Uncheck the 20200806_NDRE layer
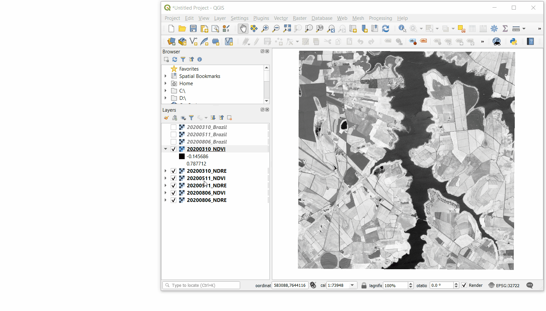 tap(173, 200)
